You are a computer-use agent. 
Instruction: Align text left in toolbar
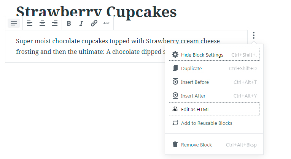[30, 23]
